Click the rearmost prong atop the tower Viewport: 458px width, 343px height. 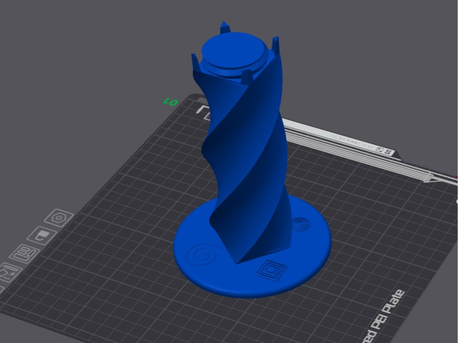(225, 27)
